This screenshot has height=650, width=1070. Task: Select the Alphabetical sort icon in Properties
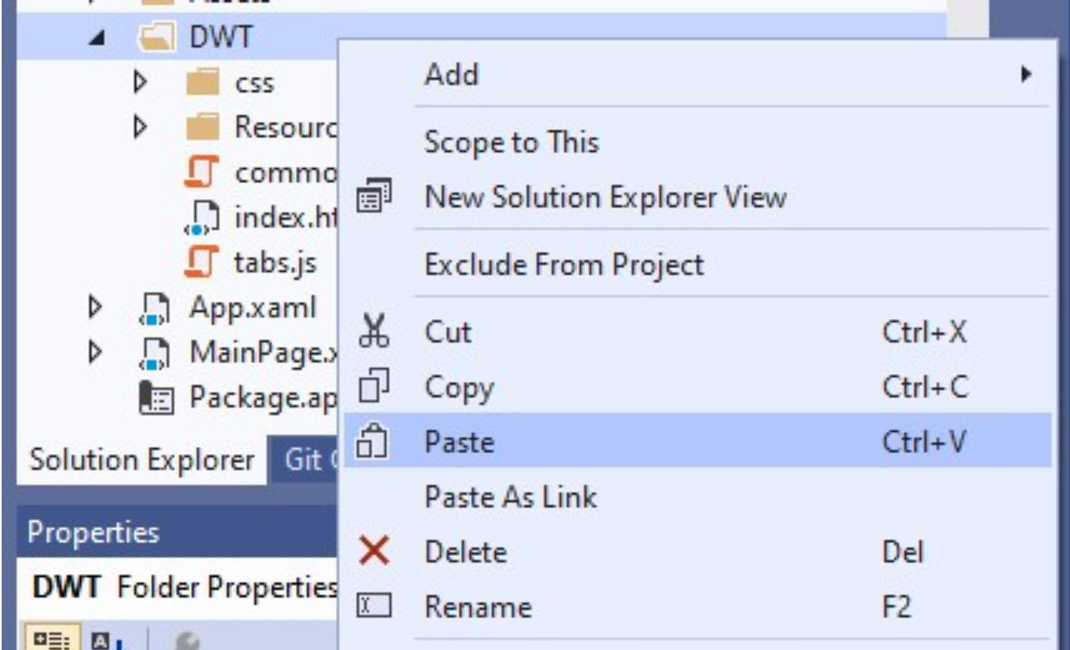pos(106,640)
